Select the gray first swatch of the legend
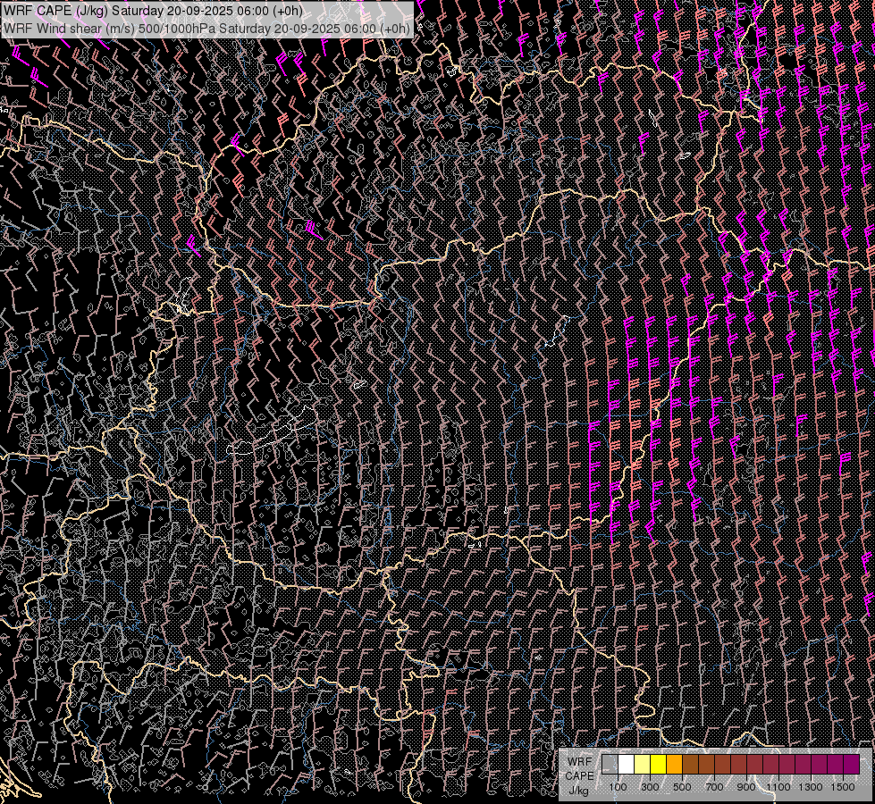875x804 pixels. pyautogui.click(x=610, y=765)
